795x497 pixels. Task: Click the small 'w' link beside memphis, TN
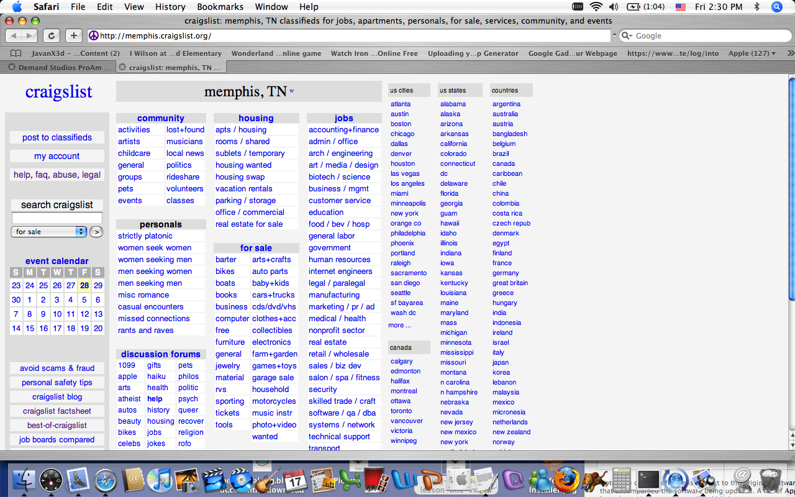click(291, 91)
